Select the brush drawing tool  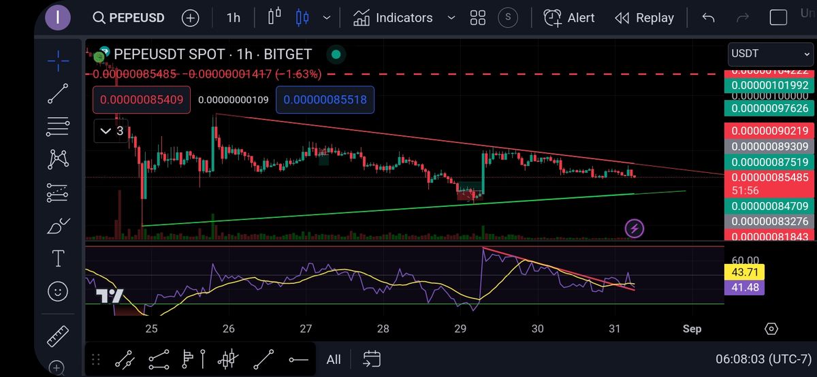[59, 226]
